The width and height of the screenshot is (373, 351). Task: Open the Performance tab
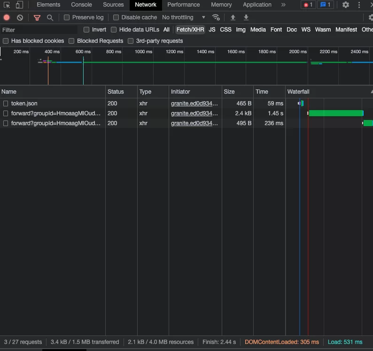(x=183, y=5)
